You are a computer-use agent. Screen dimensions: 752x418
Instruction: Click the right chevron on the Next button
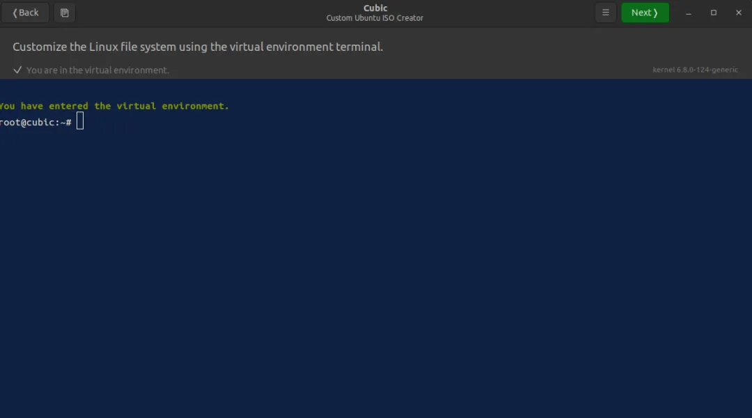click(655, 13)
